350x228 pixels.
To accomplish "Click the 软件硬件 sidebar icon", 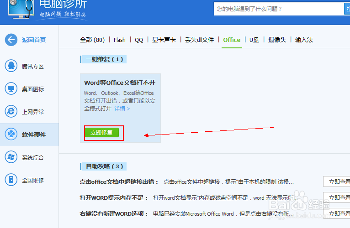I will coord(11,135).
